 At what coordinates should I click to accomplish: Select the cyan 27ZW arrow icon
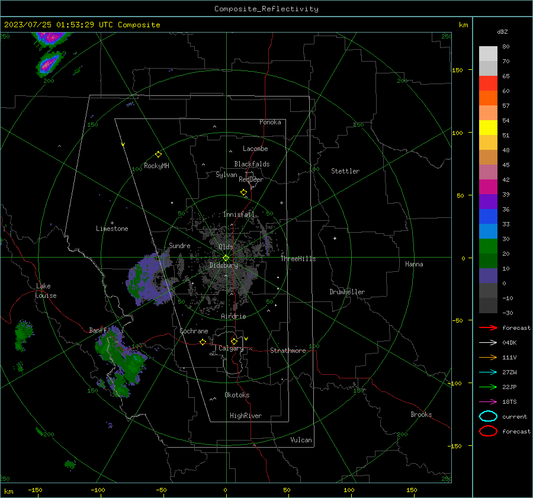[488, 372]
